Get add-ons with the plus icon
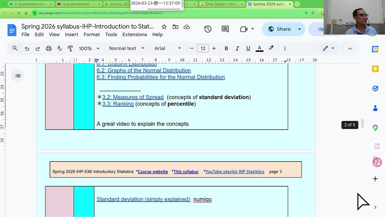Image resolution: width=385 pixels, height=217 pixels. 375,179
